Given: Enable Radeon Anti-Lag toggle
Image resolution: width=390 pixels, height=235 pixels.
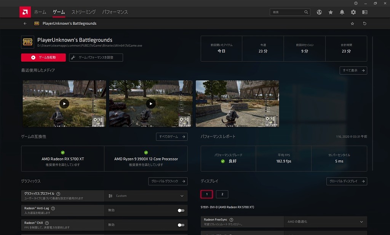Looking at the screenshot, I should [x=181, y=210].
